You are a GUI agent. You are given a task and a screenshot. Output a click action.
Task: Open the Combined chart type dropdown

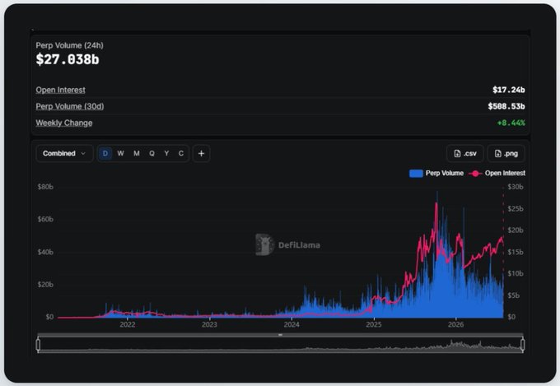coord(64,154)
